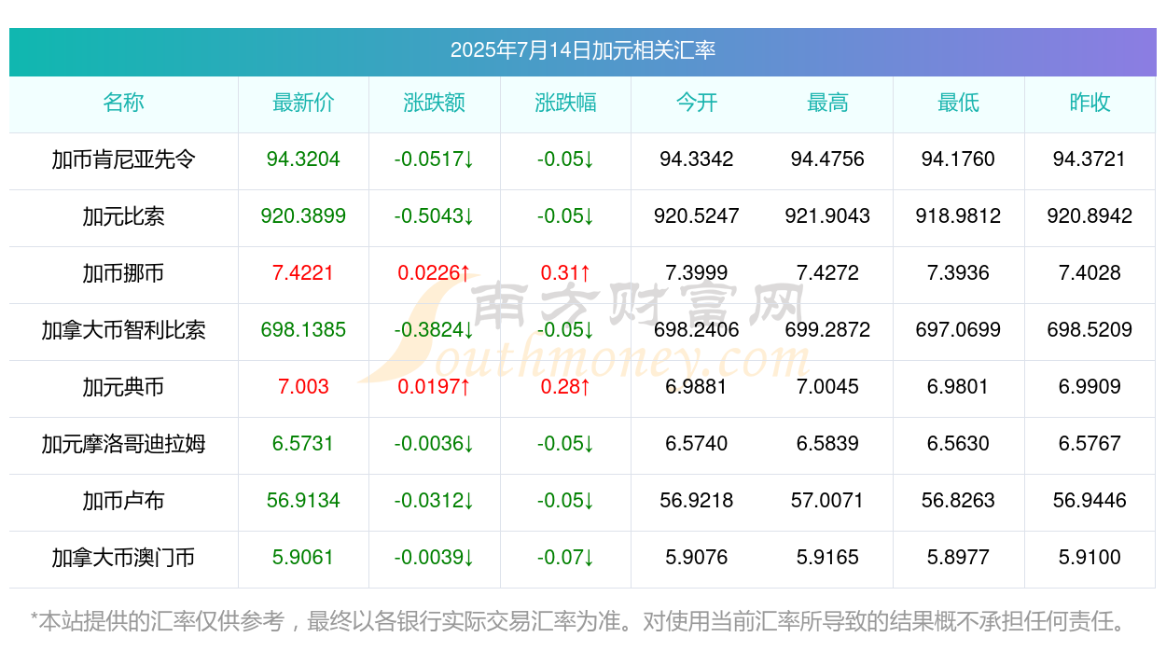Click high value 94.4756
The height and width of the screenshot is (651, 1166).
tap(827, 159)
